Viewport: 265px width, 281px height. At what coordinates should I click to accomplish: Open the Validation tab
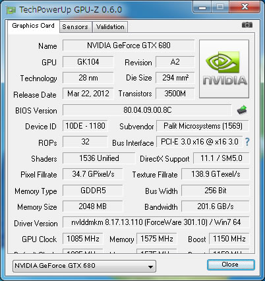tap(110, 27)
